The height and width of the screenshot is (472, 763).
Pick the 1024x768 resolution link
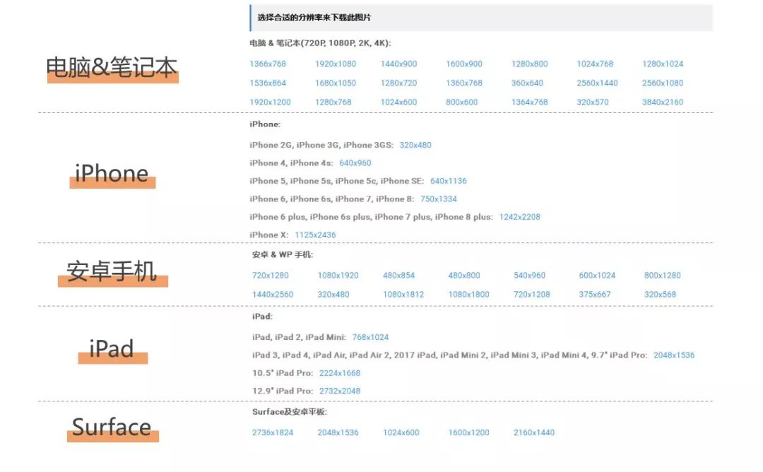click(595, 64)
